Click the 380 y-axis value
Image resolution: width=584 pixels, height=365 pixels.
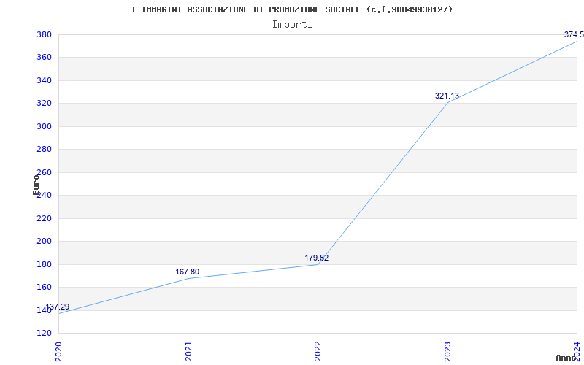point(44,34)
